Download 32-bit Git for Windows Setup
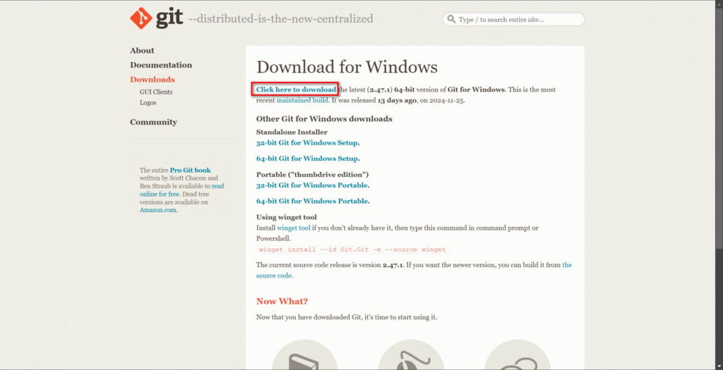 (306, 142)
